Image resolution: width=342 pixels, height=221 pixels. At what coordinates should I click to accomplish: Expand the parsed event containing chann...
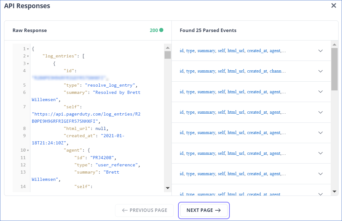pyautogui.click(x=320, y=71)
